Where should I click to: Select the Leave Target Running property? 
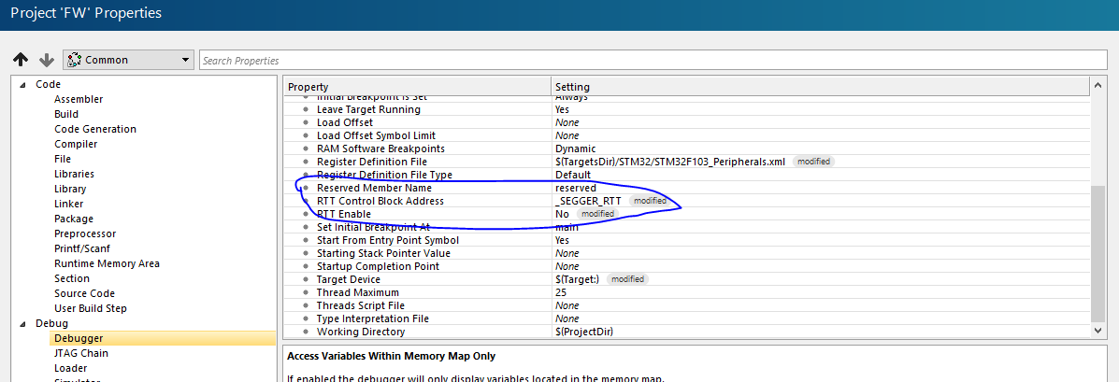368,110
